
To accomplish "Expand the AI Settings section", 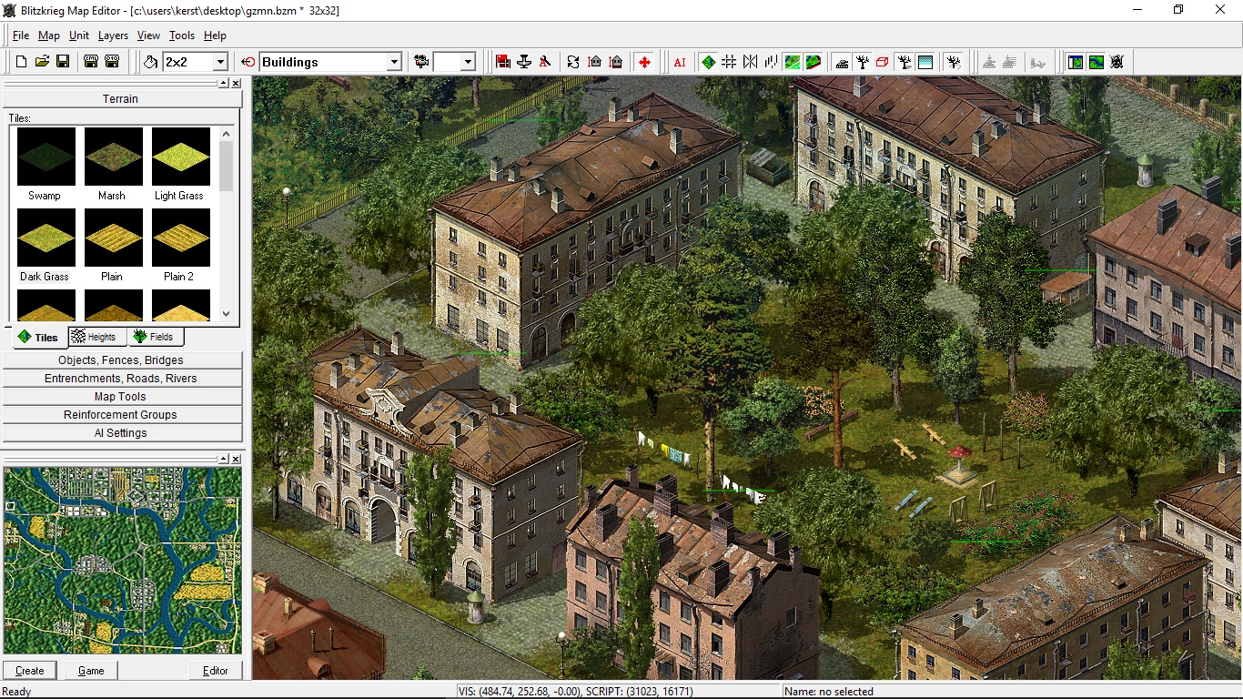I will [x=123, y=433].
